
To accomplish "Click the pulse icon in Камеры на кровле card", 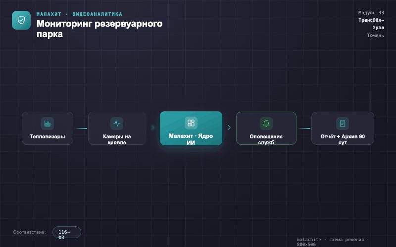I will [x=117, y=123].
